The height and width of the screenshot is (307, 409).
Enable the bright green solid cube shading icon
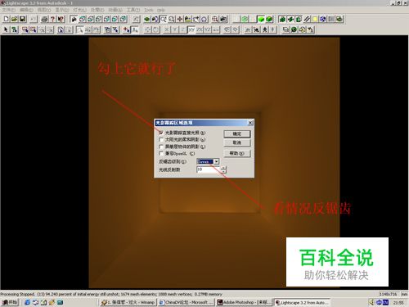tap(261, 19)
